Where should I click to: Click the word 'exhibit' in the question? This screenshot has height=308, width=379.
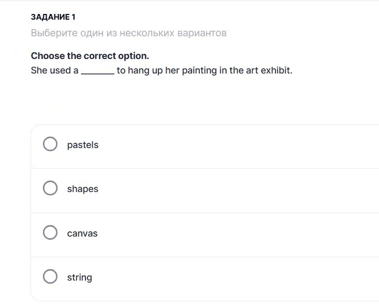coord(275,70)
